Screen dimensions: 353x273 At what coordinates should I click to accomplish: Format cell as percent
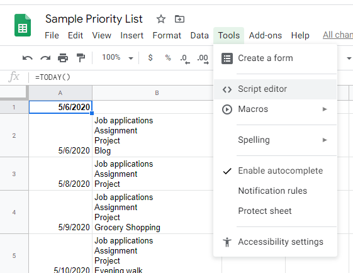[x=168, y=58]
